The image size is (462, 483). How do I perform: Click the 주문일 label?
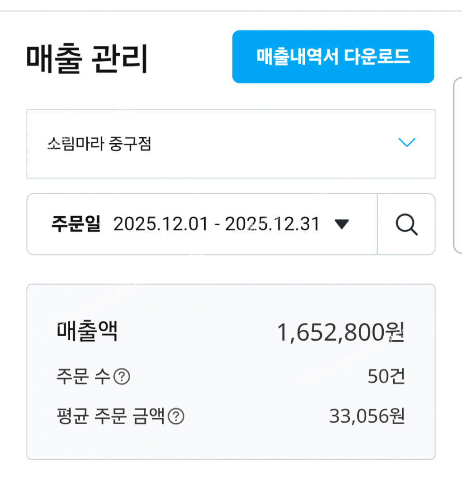point(76,224)
